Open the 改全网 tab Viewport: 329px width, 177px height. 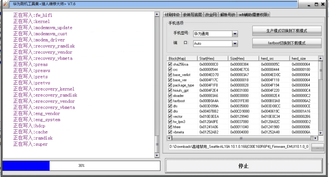pyautogui.click(x=211, y=15)
